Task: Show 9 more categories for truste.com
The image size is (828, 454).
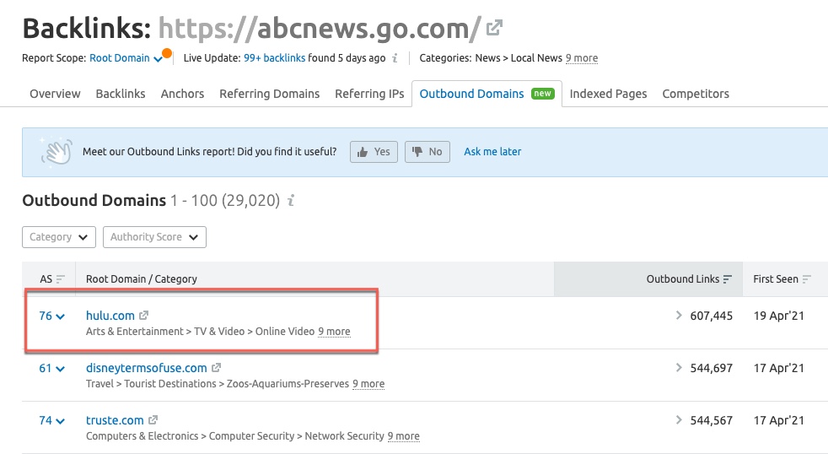Action: coord(403,436)
